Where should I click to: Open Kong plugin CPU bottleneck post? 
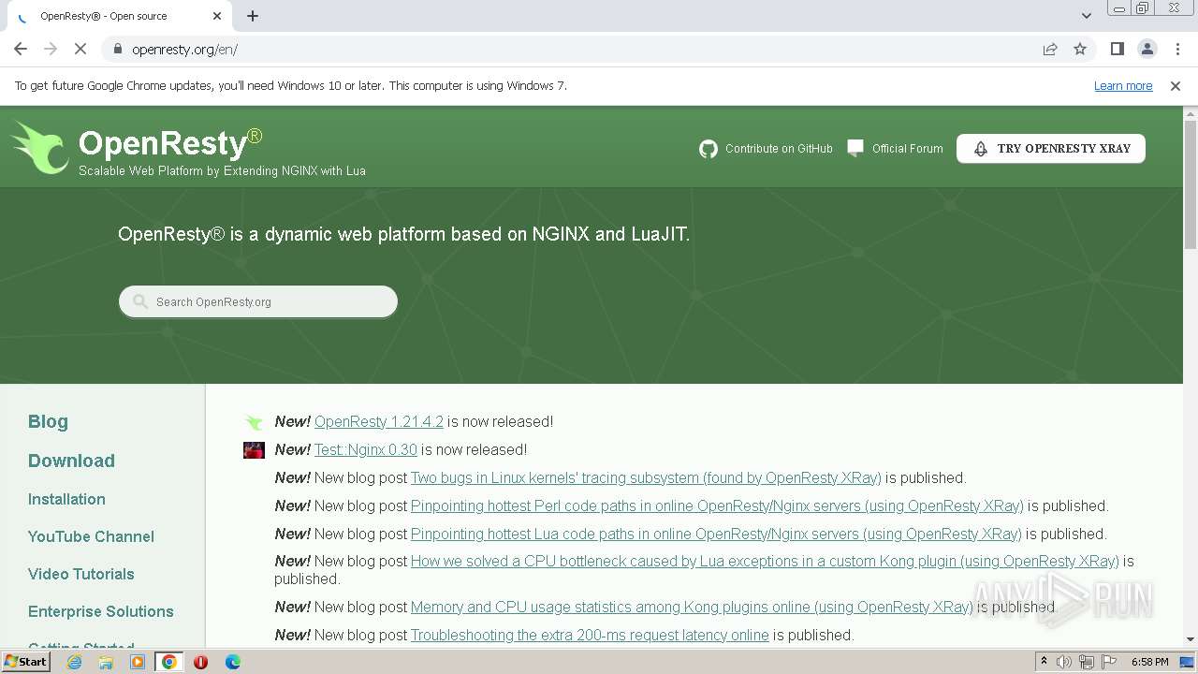pos(765,562)
